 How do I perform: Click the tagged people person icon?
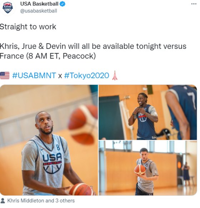point(2,201)
